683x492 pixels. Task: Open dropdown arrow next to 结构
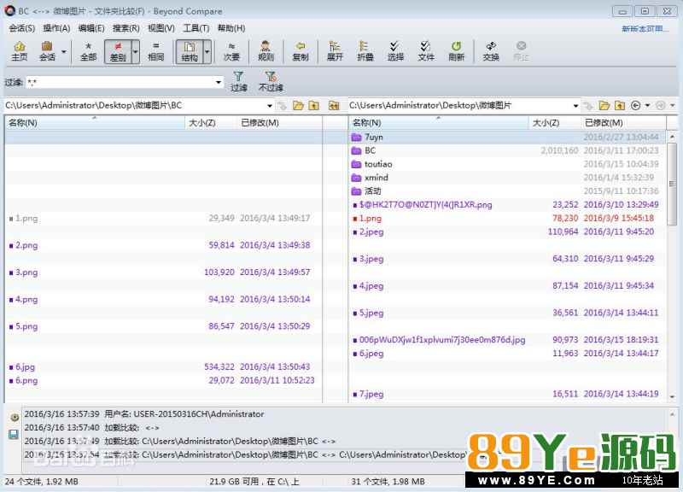207,51
